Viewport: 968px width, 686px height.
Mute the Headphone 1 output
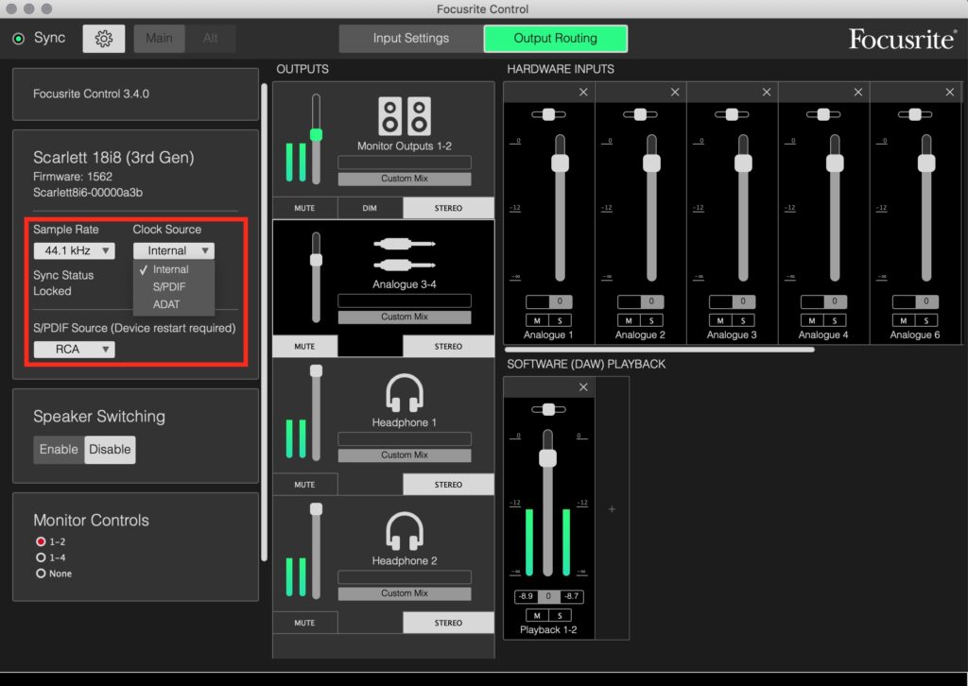(x=305, y=485)
